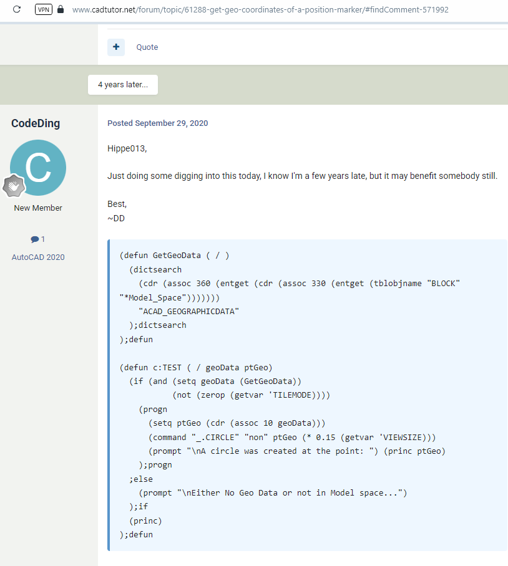This screenshot has width=508, height=566.
Task: Click the 'New Member' rank text
Action: click(38, 208)
